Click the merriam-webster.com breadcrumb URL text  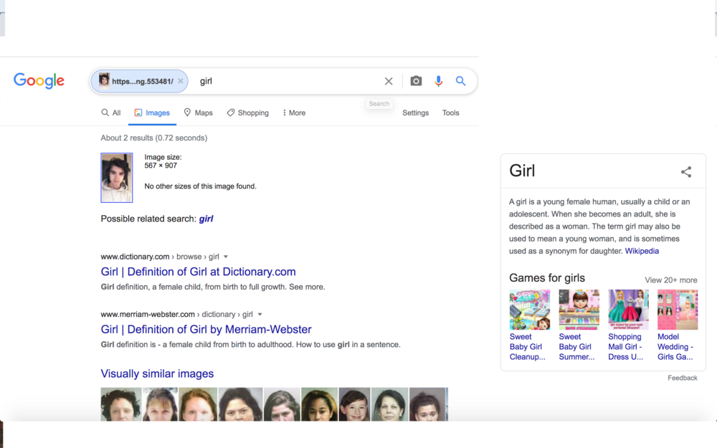(x=177, y=315)
